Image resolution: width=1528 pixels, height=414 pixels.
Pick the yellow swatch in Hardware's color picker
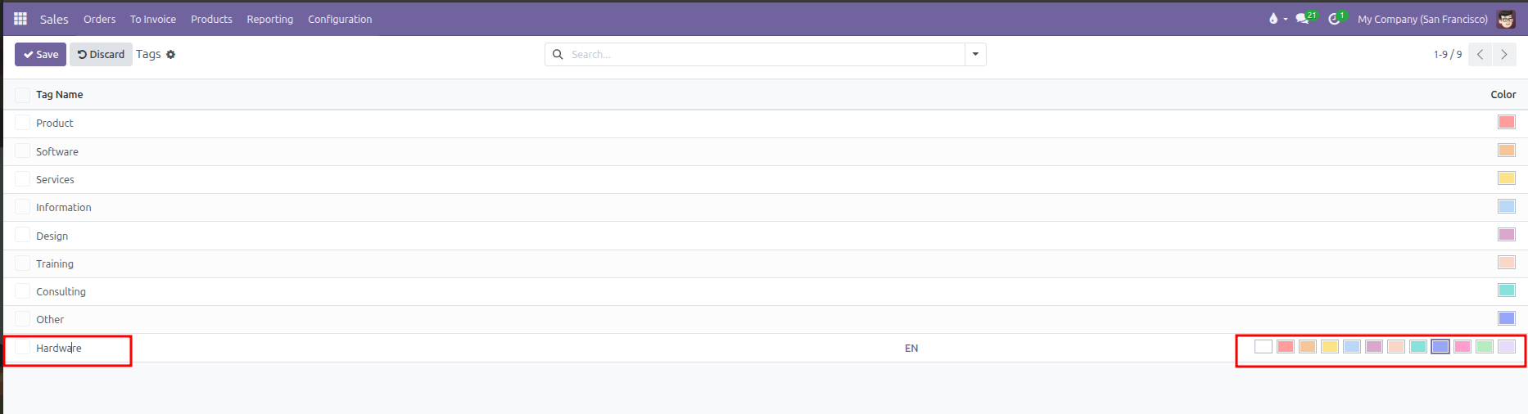1330,347
